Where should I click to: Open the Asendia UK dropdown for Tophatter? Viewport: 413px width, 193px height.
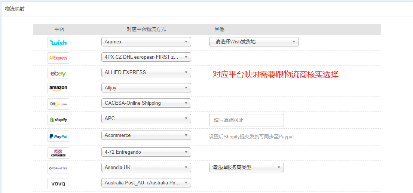click(x=146, y=167)
